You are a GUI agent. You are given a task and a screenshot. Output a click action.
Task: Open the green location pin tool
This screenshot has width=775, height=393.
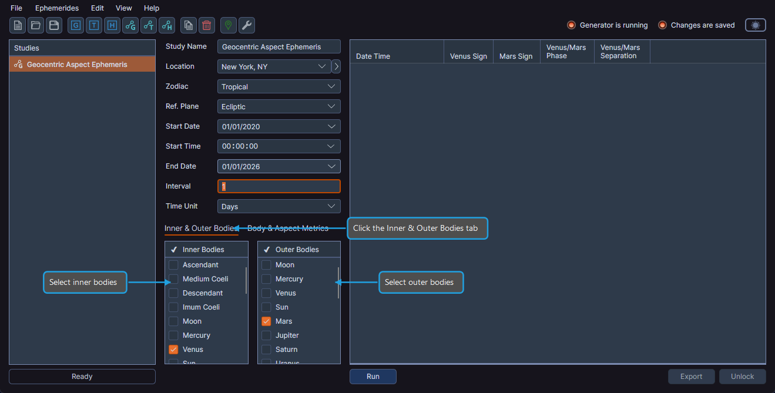pyautogui.click(x=228, y=25)
